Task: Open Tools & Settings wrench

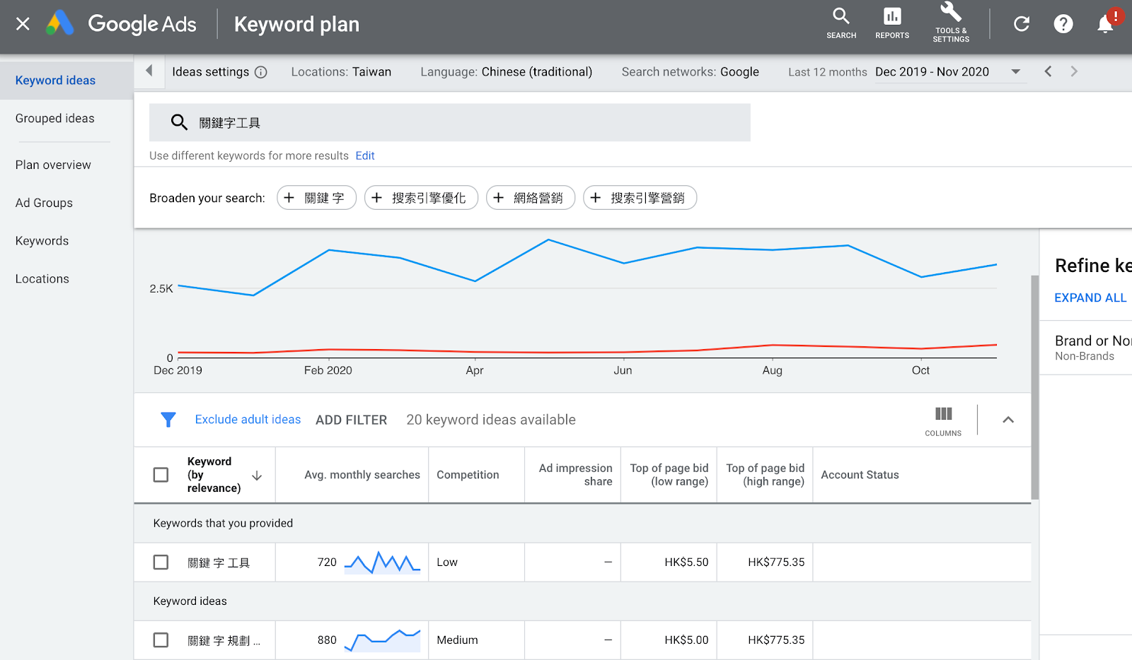Action: 951,23
